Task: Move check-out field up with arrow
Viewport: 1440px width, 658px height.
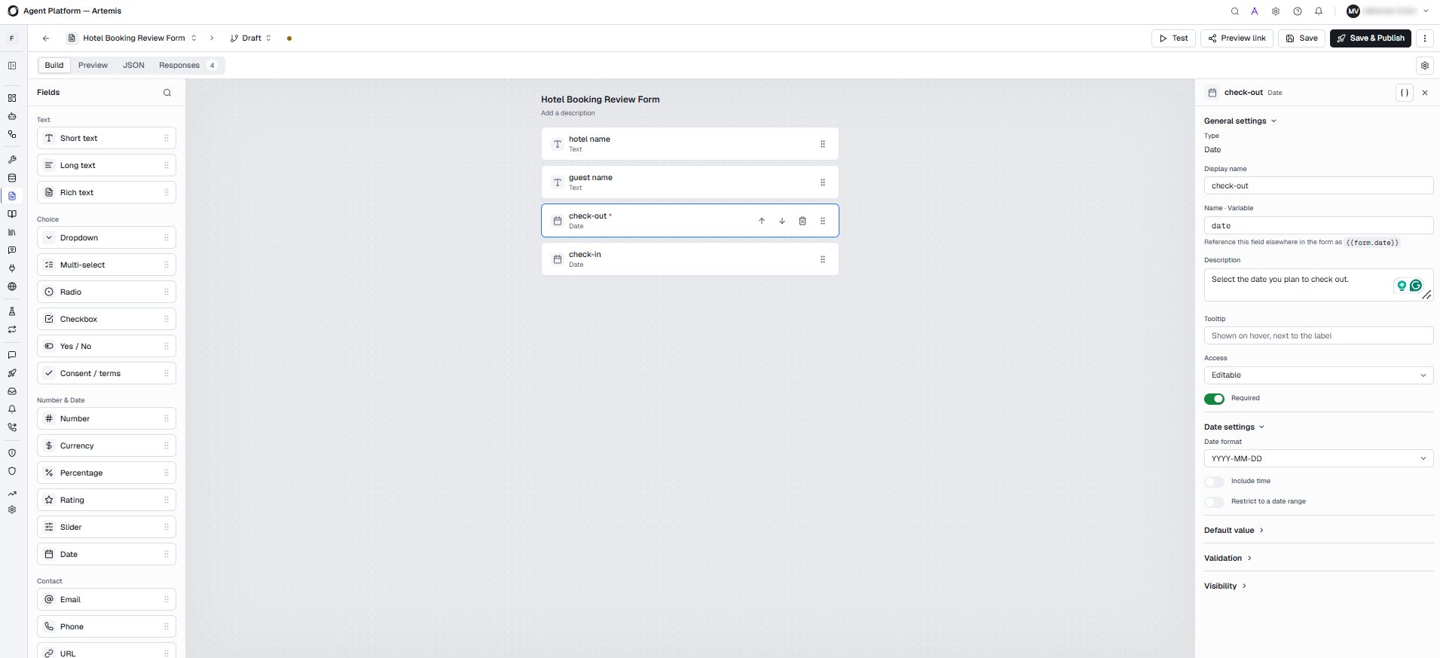Action: pos(762,221)
